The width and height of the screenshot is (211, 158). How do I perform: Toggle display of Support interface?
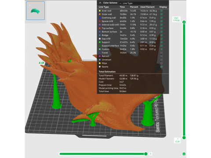point(161,46)
